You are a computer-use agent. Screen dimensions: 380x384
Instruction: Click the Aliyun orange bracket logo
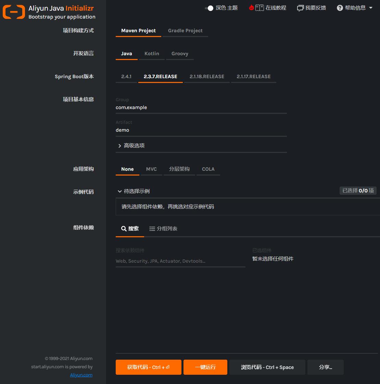pyautogui.click(x=14, y=12)
